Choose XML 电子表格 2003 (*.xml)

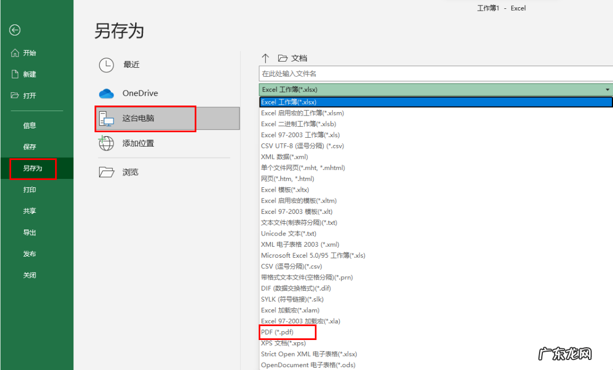point(300,244)
